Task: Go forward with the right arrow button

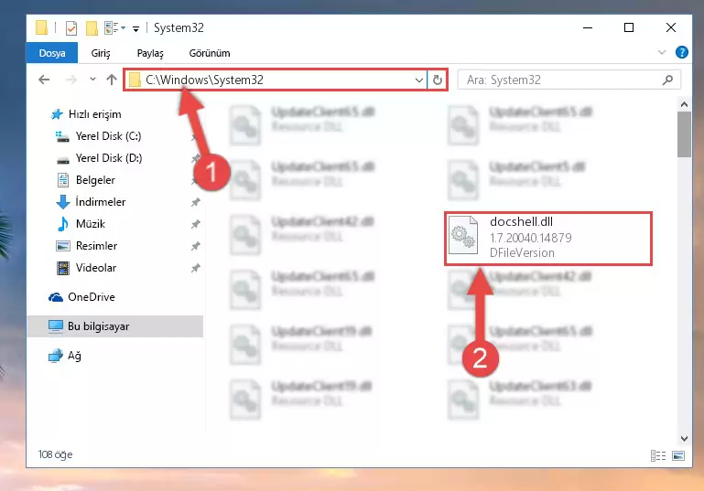Action: click(x=70, y=80)
